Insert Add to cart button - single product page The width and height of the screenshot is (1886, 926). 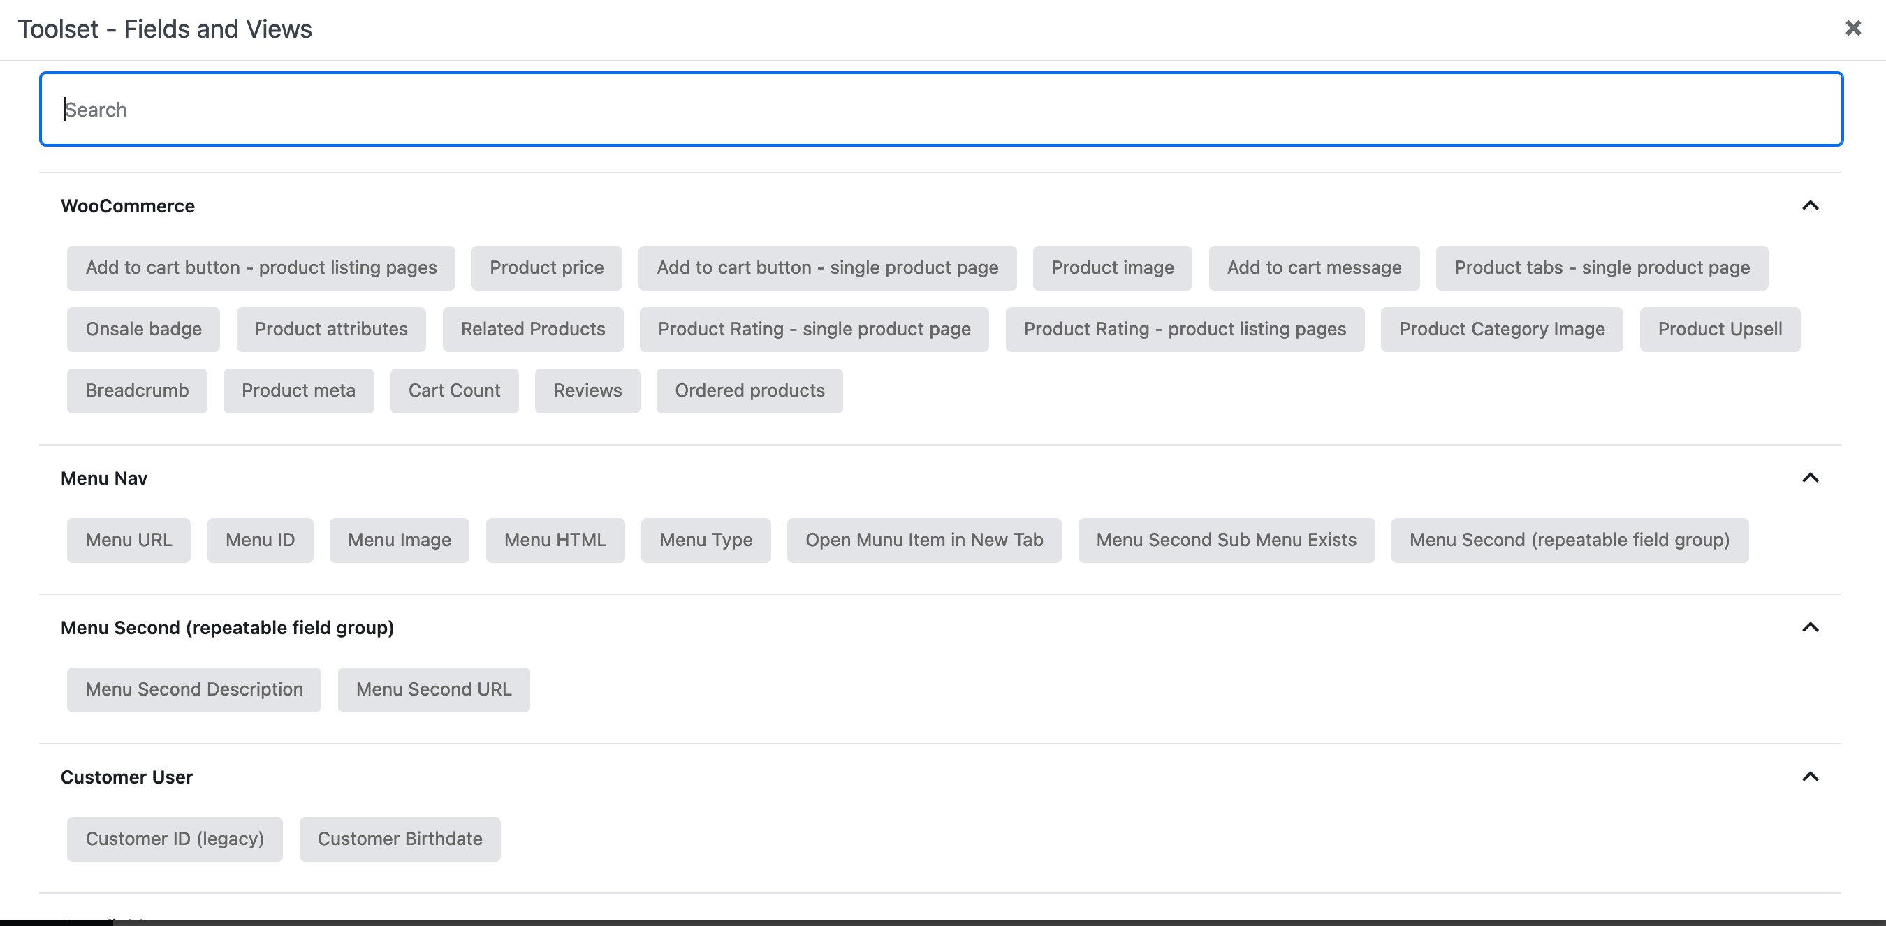(x=827, y=268)
